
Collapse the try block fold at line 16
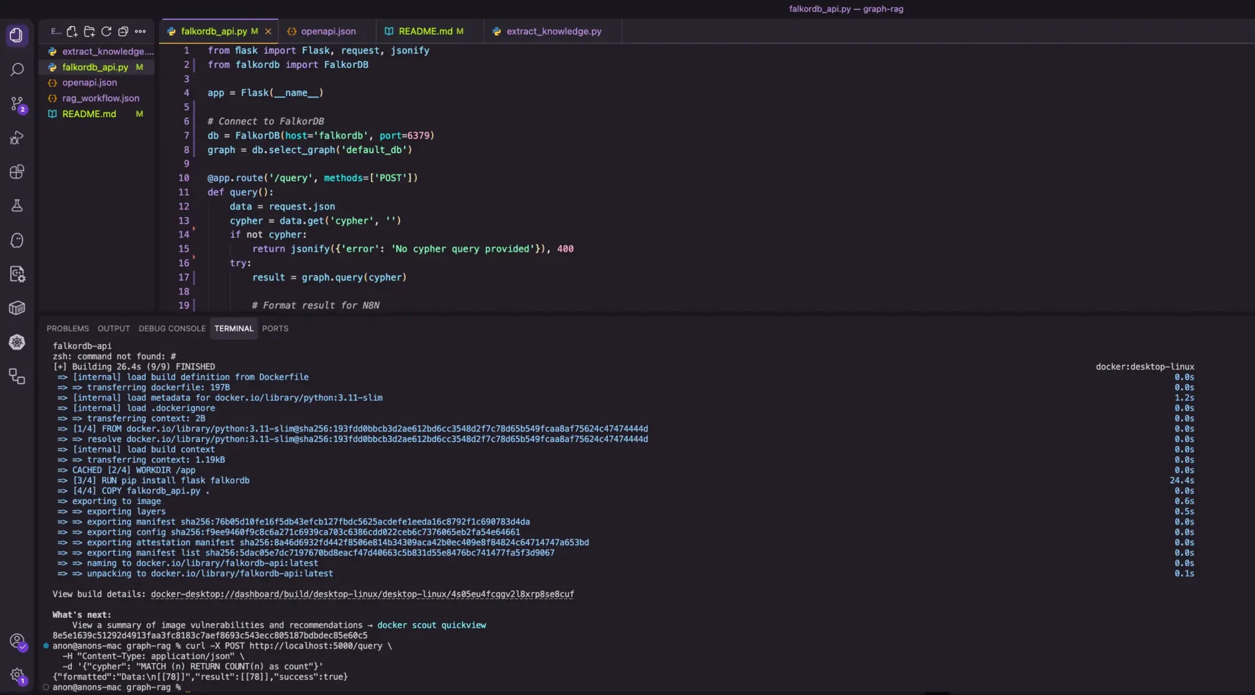(195, 258)
